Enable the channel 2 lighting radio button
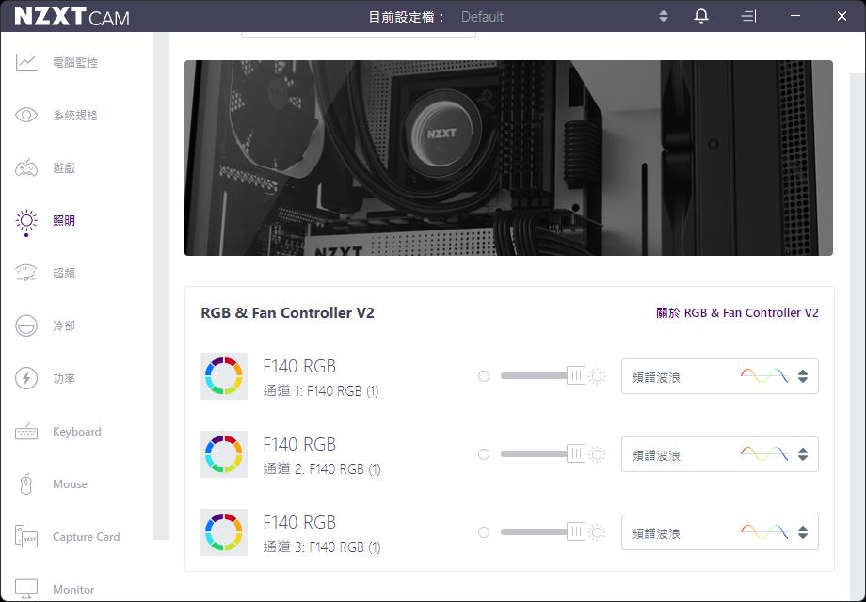866x602 pixels. pyautogui.click(x=484, y=453)
